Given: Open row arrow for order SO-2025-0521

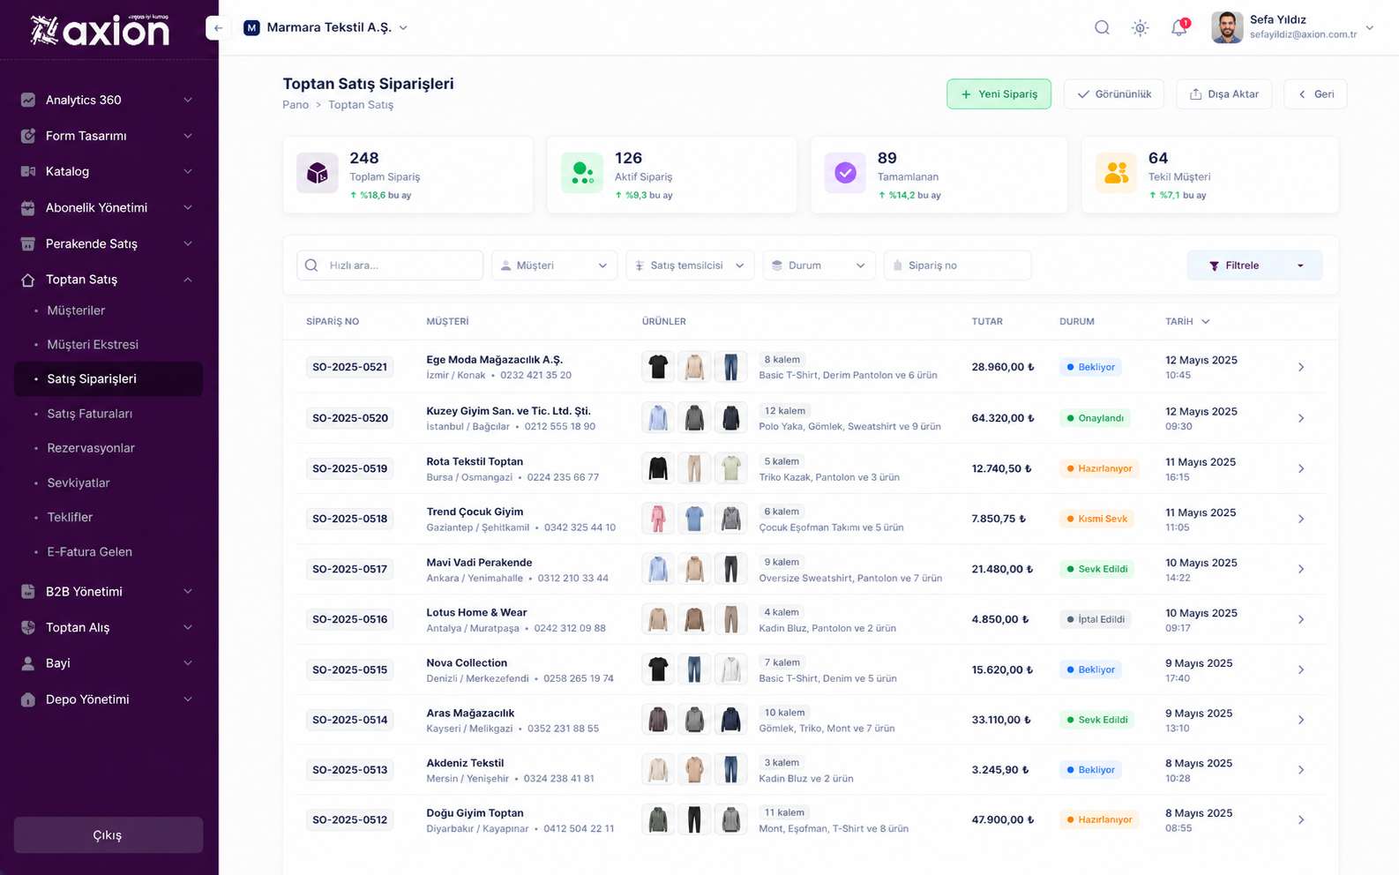Looking at the screenshot, I should click(1301, 367).
